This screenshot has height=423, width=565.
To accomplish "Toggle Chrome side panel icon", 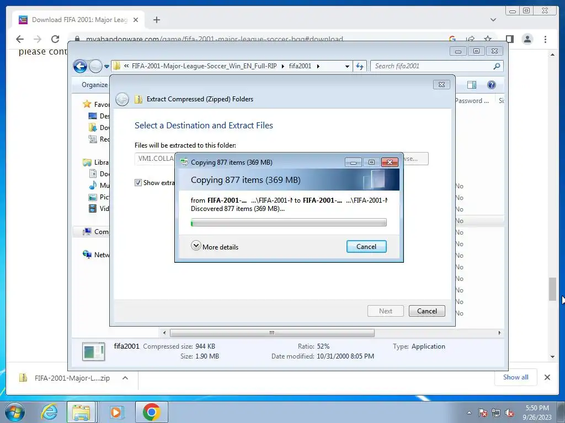I will (509, 39).
